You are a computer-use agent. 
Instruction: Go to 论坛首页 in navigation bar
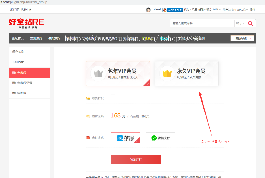pyautogui.click(x=17, y=38)
